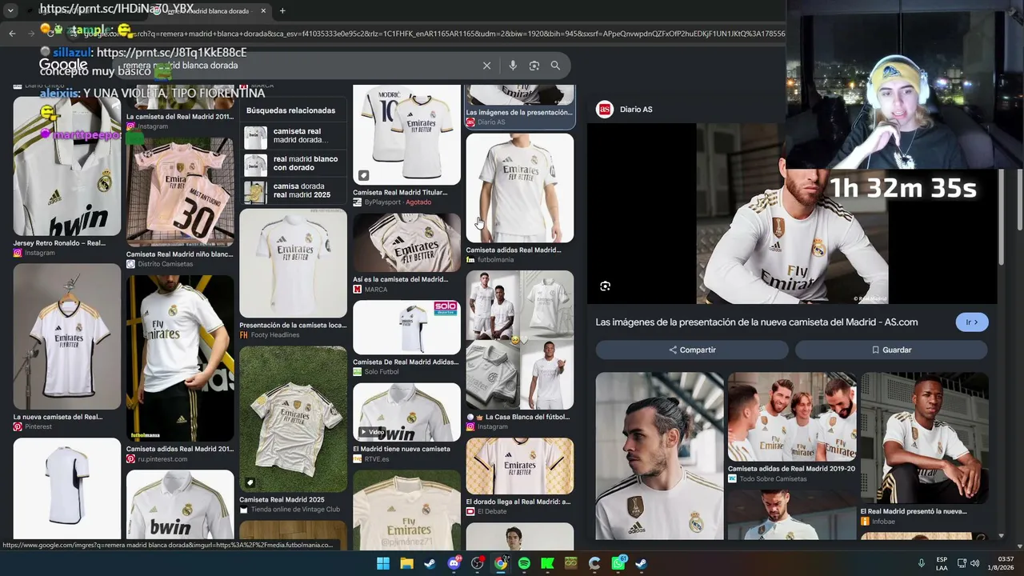The image size is (1024, 576).
Task: Open the Bale profile related image
Action: pos(659,455)
